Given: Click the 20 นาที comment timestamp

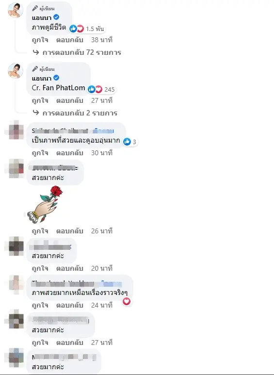Looking at the screenshot, I should click(102, 268).
